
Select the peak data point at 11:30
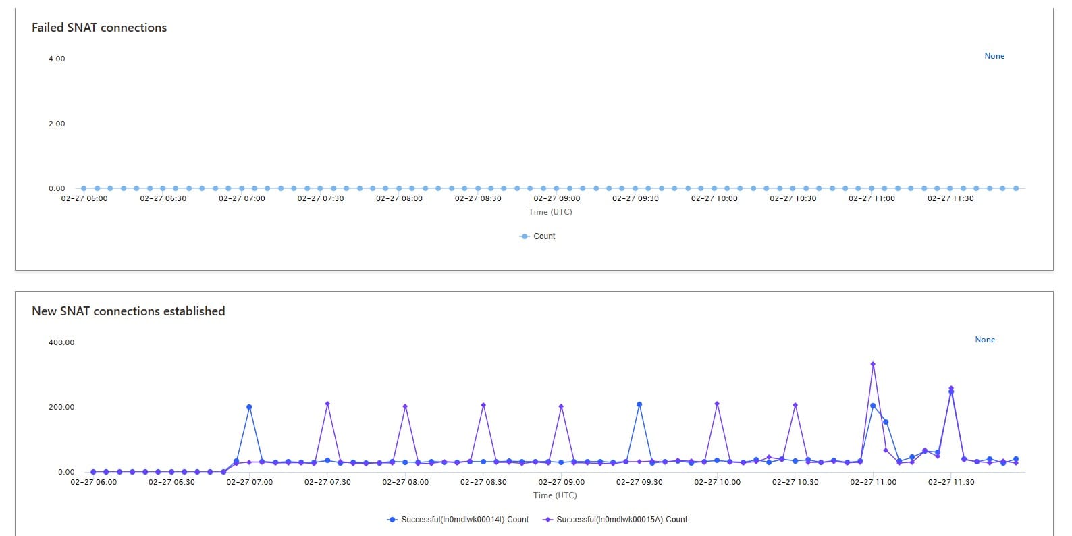pyautogui.click(x=951, y=389)
